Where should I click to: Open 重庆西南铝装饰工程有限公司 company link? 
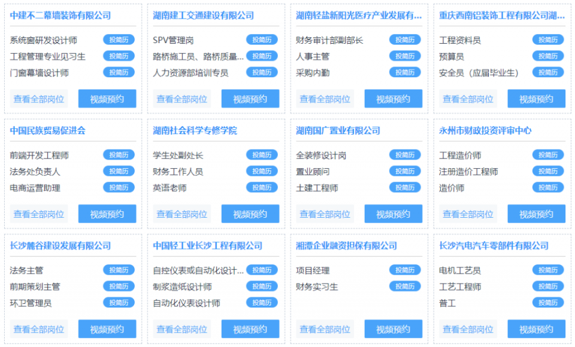click(x=502, y=16)
